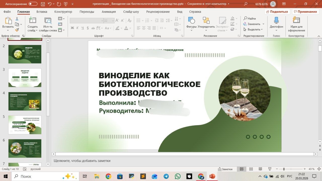Start slideshow from status bar
The height and width of the screenshot is (181, 322).
[269, 169]
